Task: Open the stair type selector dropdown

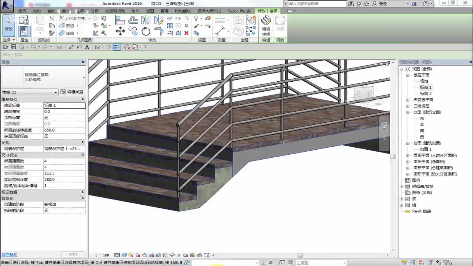Action: pyautogui.click(x=84, y=77)
